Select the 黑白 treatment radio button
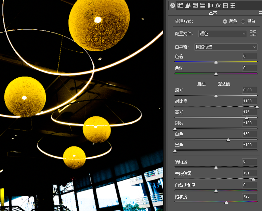 (243, 21)
